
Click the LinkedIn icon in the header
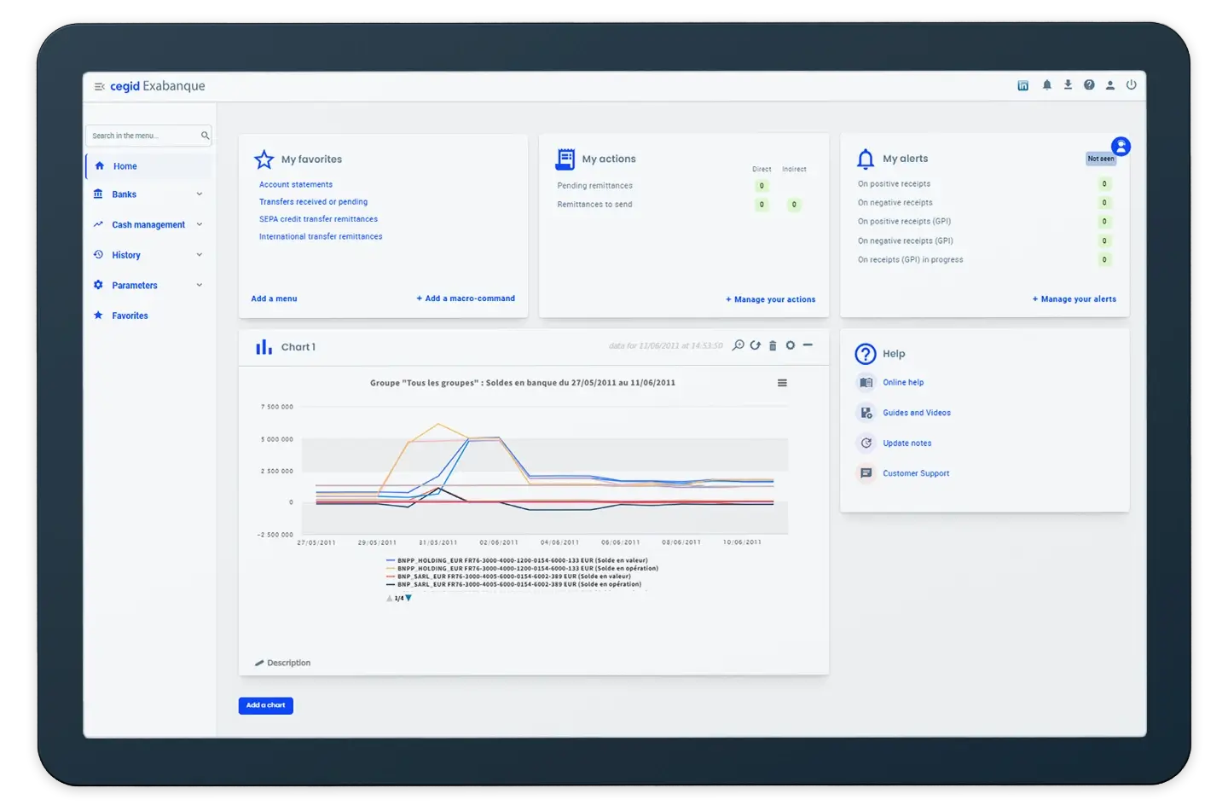pos(1022,85)
